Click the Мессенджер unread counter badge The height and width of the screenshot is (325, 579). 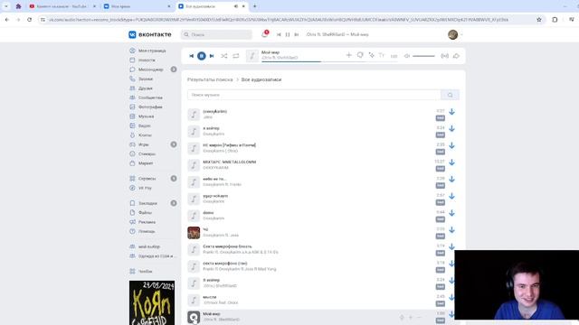(174, 70)
